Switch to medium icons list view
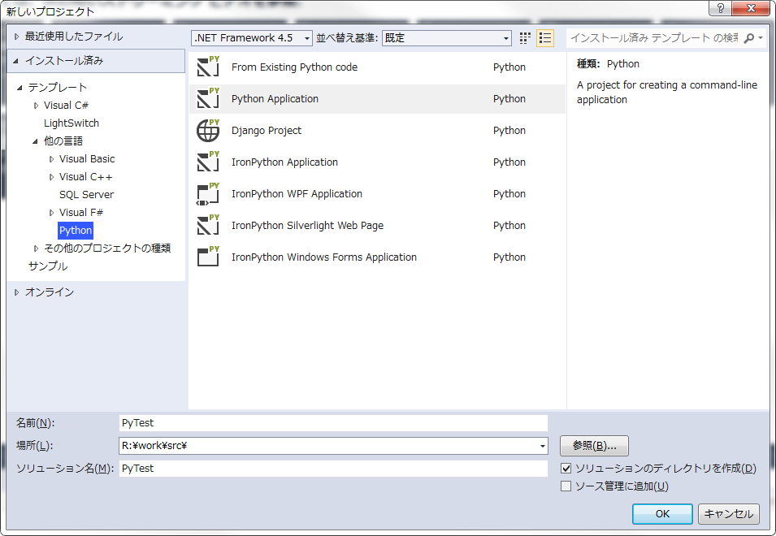Viewport: 776px width, 536px height. tap(545, 38)
